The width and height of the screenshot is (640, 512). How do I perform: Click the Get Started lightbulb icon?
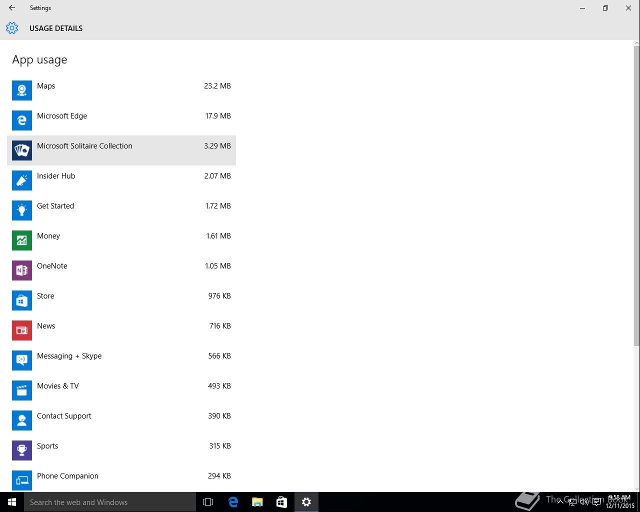point(22,210)
